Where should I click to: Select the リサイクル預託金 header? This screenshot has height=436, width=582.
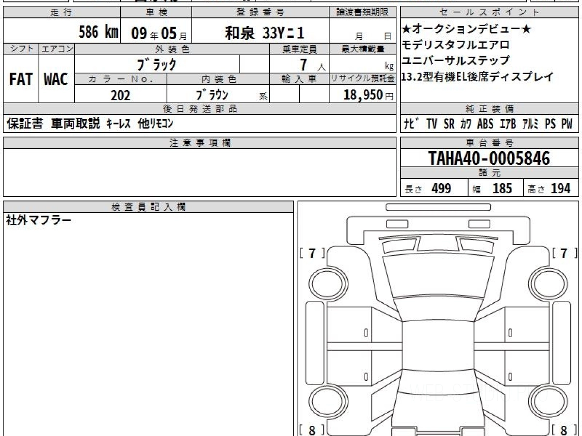pos(363,79)
